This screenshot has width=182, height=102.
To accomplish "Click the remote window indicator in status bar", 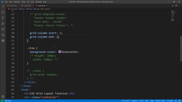I will tap(2, 101).
